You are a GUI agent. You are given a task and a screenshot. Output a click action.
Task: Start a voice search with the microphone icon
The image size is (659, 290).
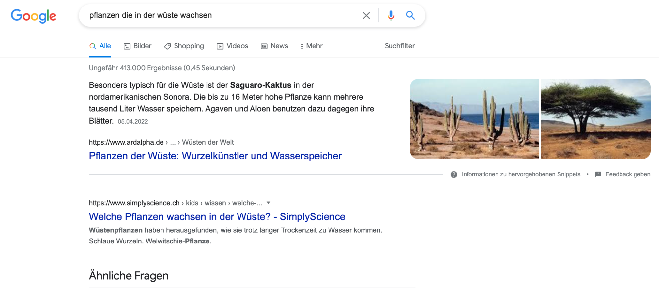(390, 15)
